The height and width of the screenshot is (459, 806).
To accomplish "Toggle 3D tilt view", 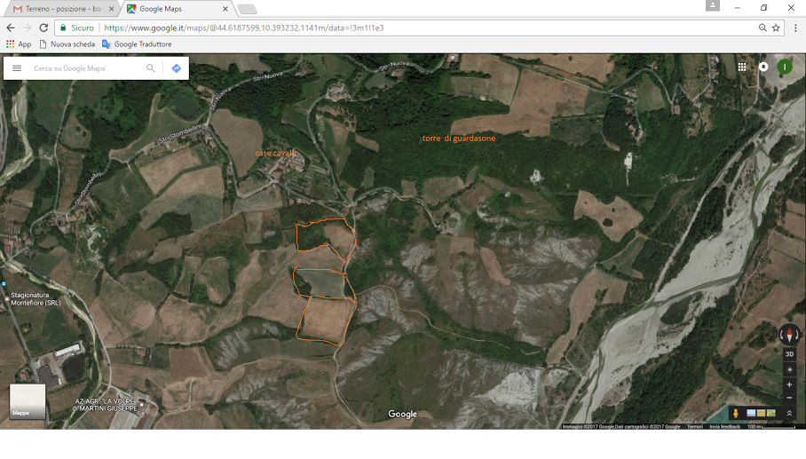I will point(789,354).
